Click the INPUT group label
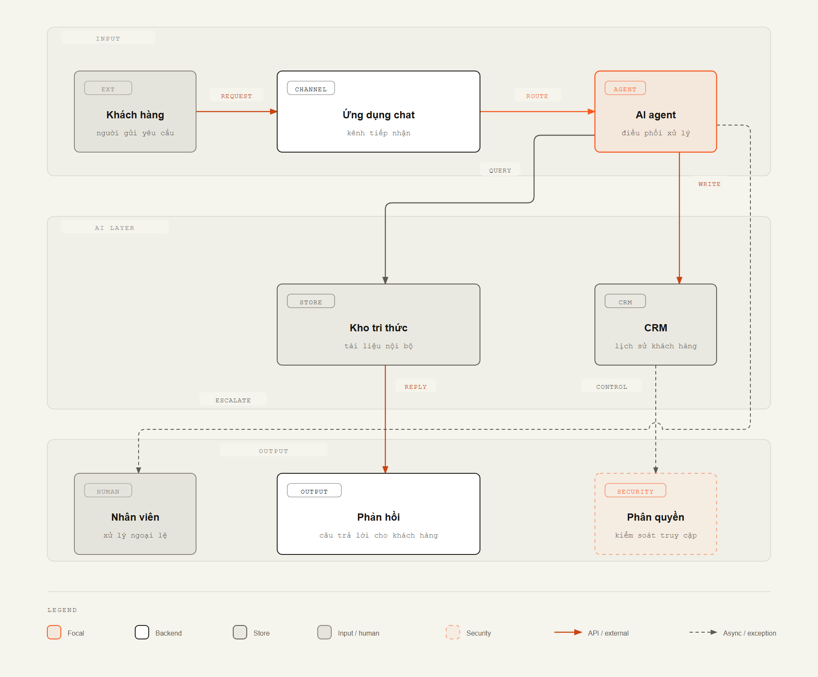This screenshot has width=818, height=677. 108,38
